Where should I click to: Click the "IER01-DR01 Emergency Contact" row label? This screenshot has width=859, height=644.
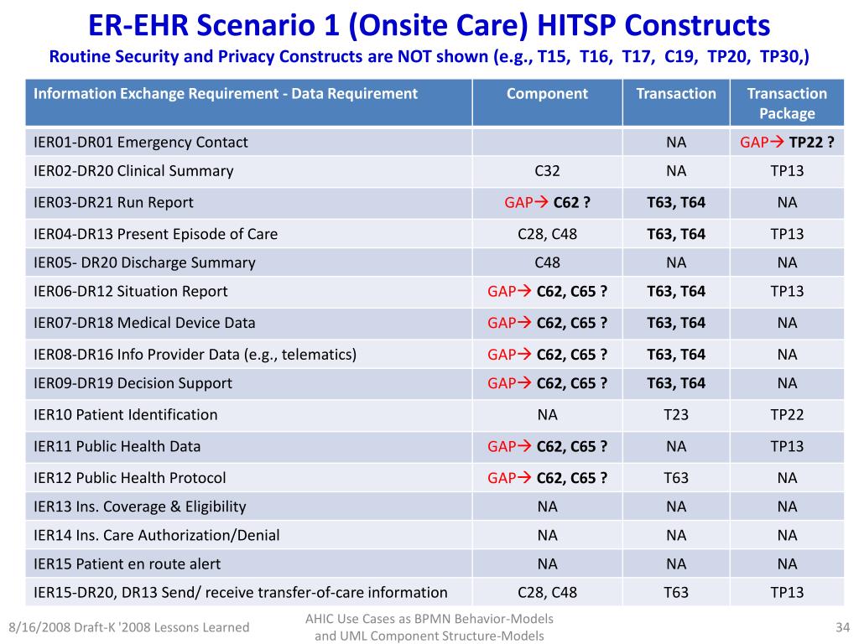coord(141,143)
